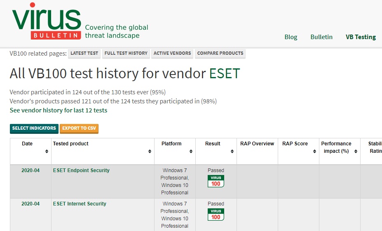Viewport: 382px width, 231px height.
Task: Click 'Vendor participated in 124 out of' text
Action: (x=87, y=92)
